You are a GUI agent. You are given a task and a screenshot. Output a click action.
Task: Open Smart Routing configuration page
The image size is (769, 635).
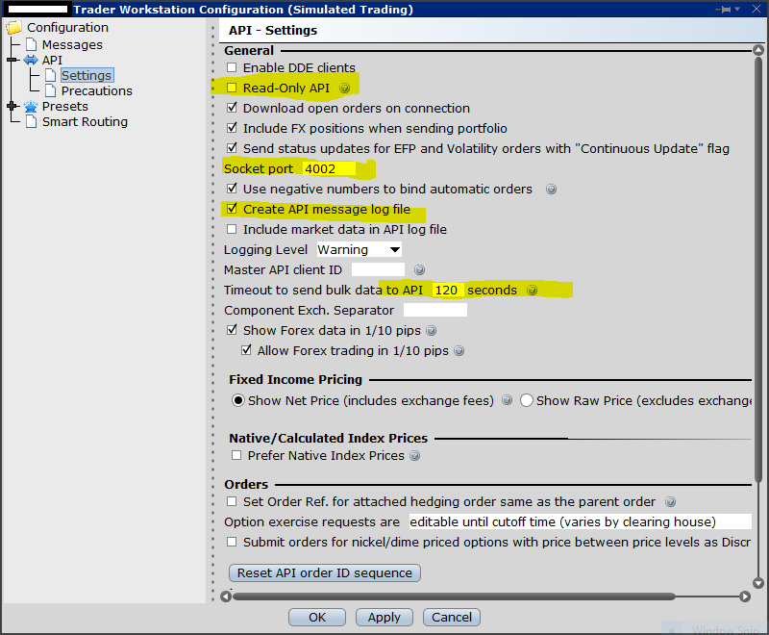point(85,121)
